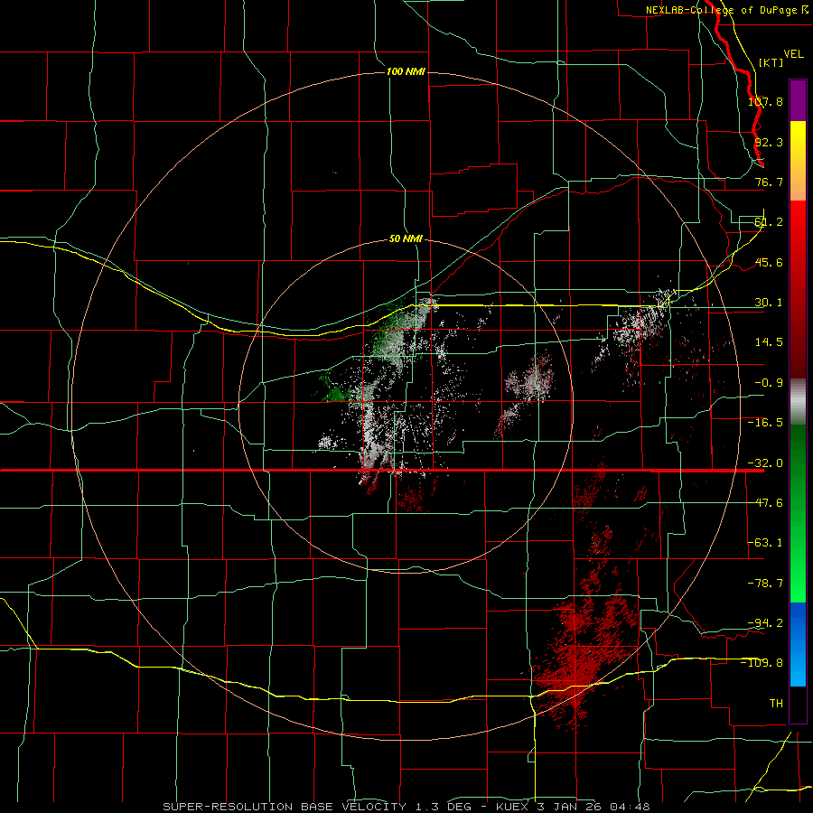The image size is (813, 813).
Task: Click the [KT] units label
Action: click(x=771, y=62)
